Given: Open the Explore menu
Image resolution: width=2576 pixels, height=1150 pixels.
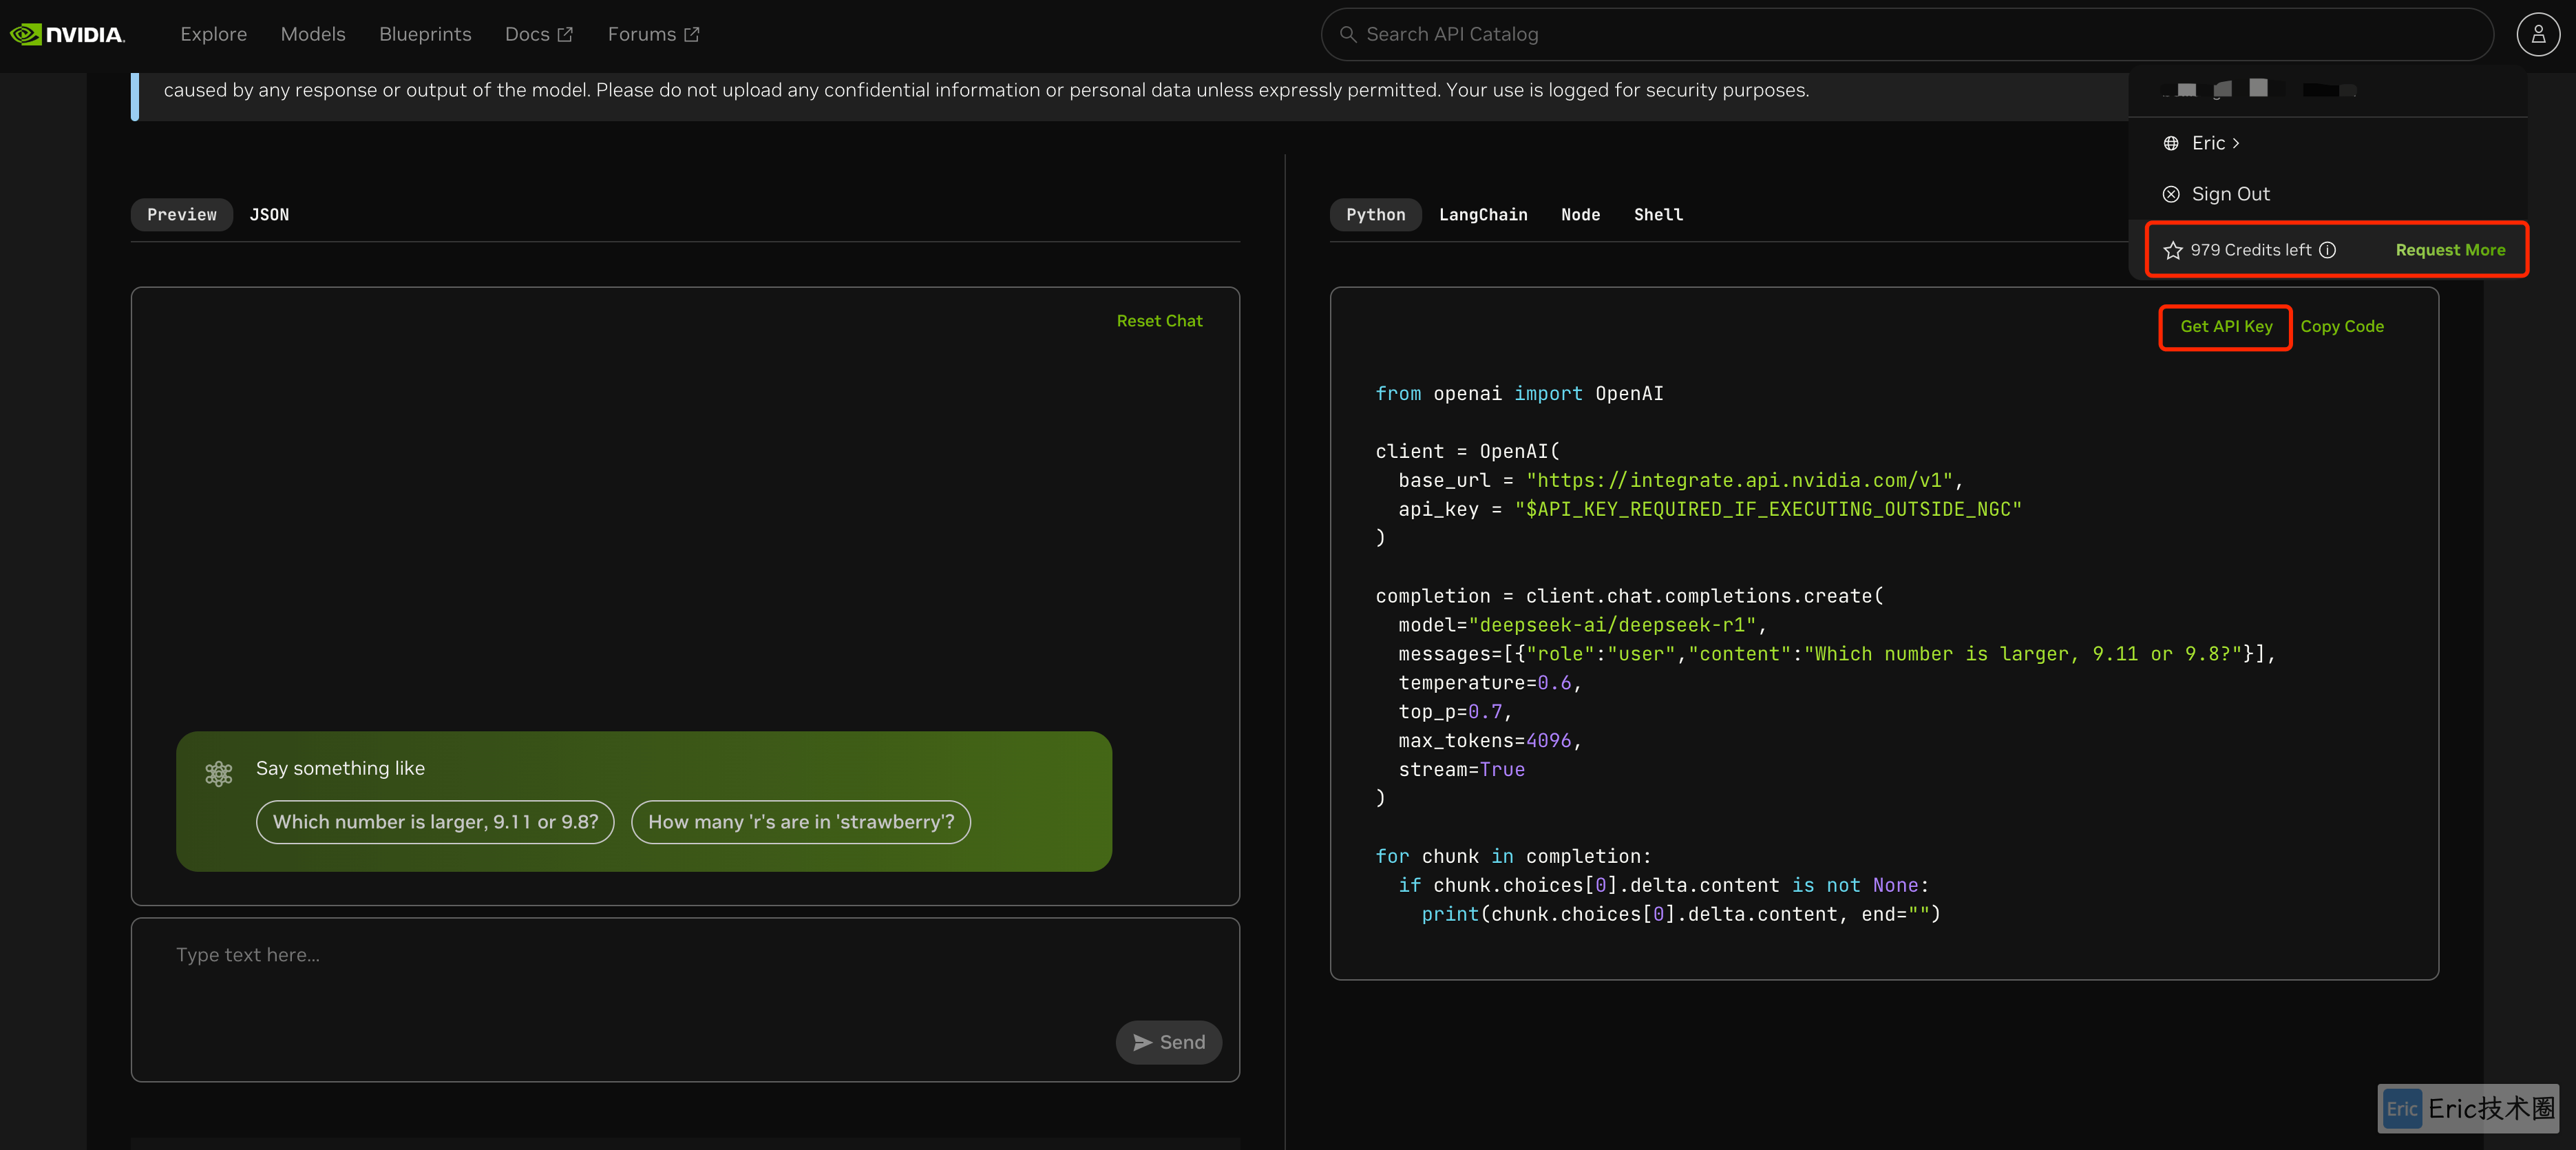Looking at the screenshot, I should pyautogui.click(x=213, y=34).
